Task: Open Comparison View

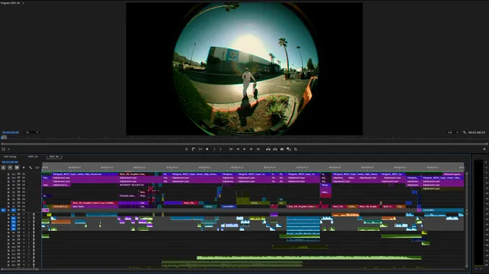Action: point(289,149)
